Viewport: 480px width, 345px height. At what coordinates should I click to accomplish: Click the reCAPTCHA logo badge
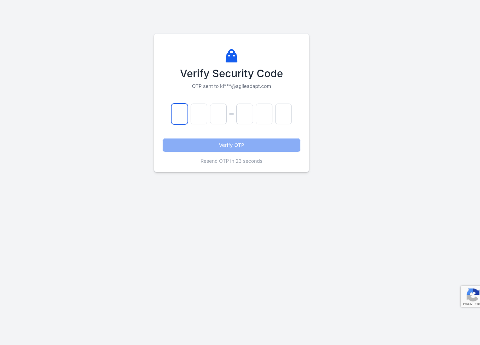click(473, 295)
